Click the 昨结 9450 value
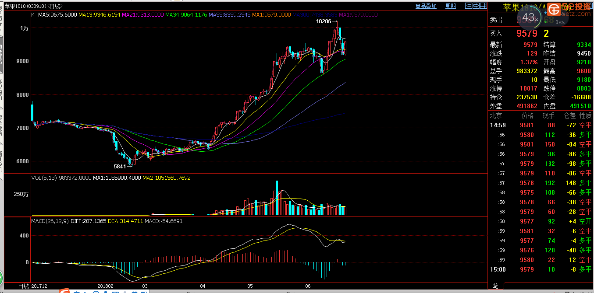 click(x=583, y=53)
